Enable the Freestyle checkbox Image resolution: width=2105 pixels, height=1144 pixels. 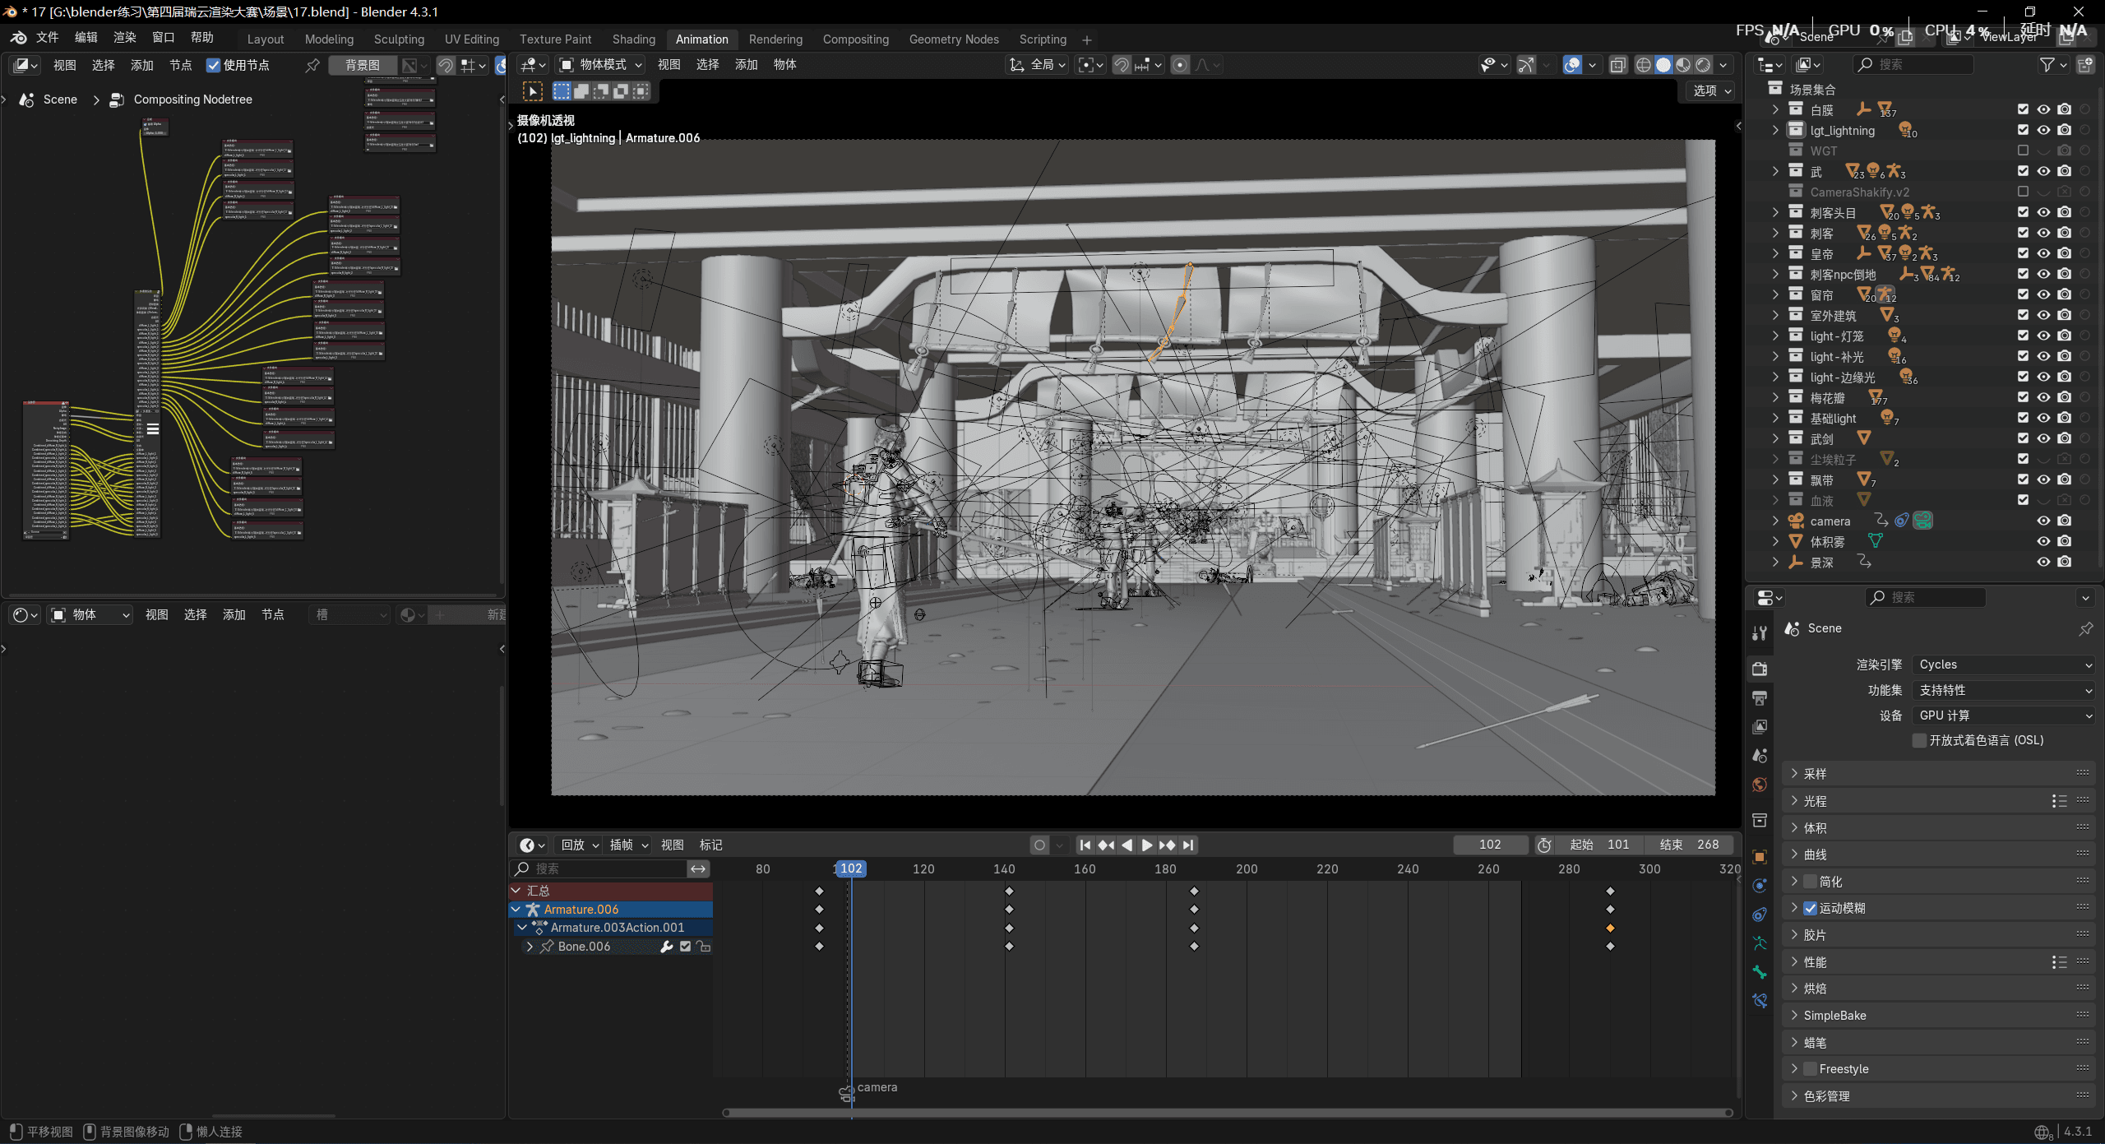click(x=1811, y=1069)
